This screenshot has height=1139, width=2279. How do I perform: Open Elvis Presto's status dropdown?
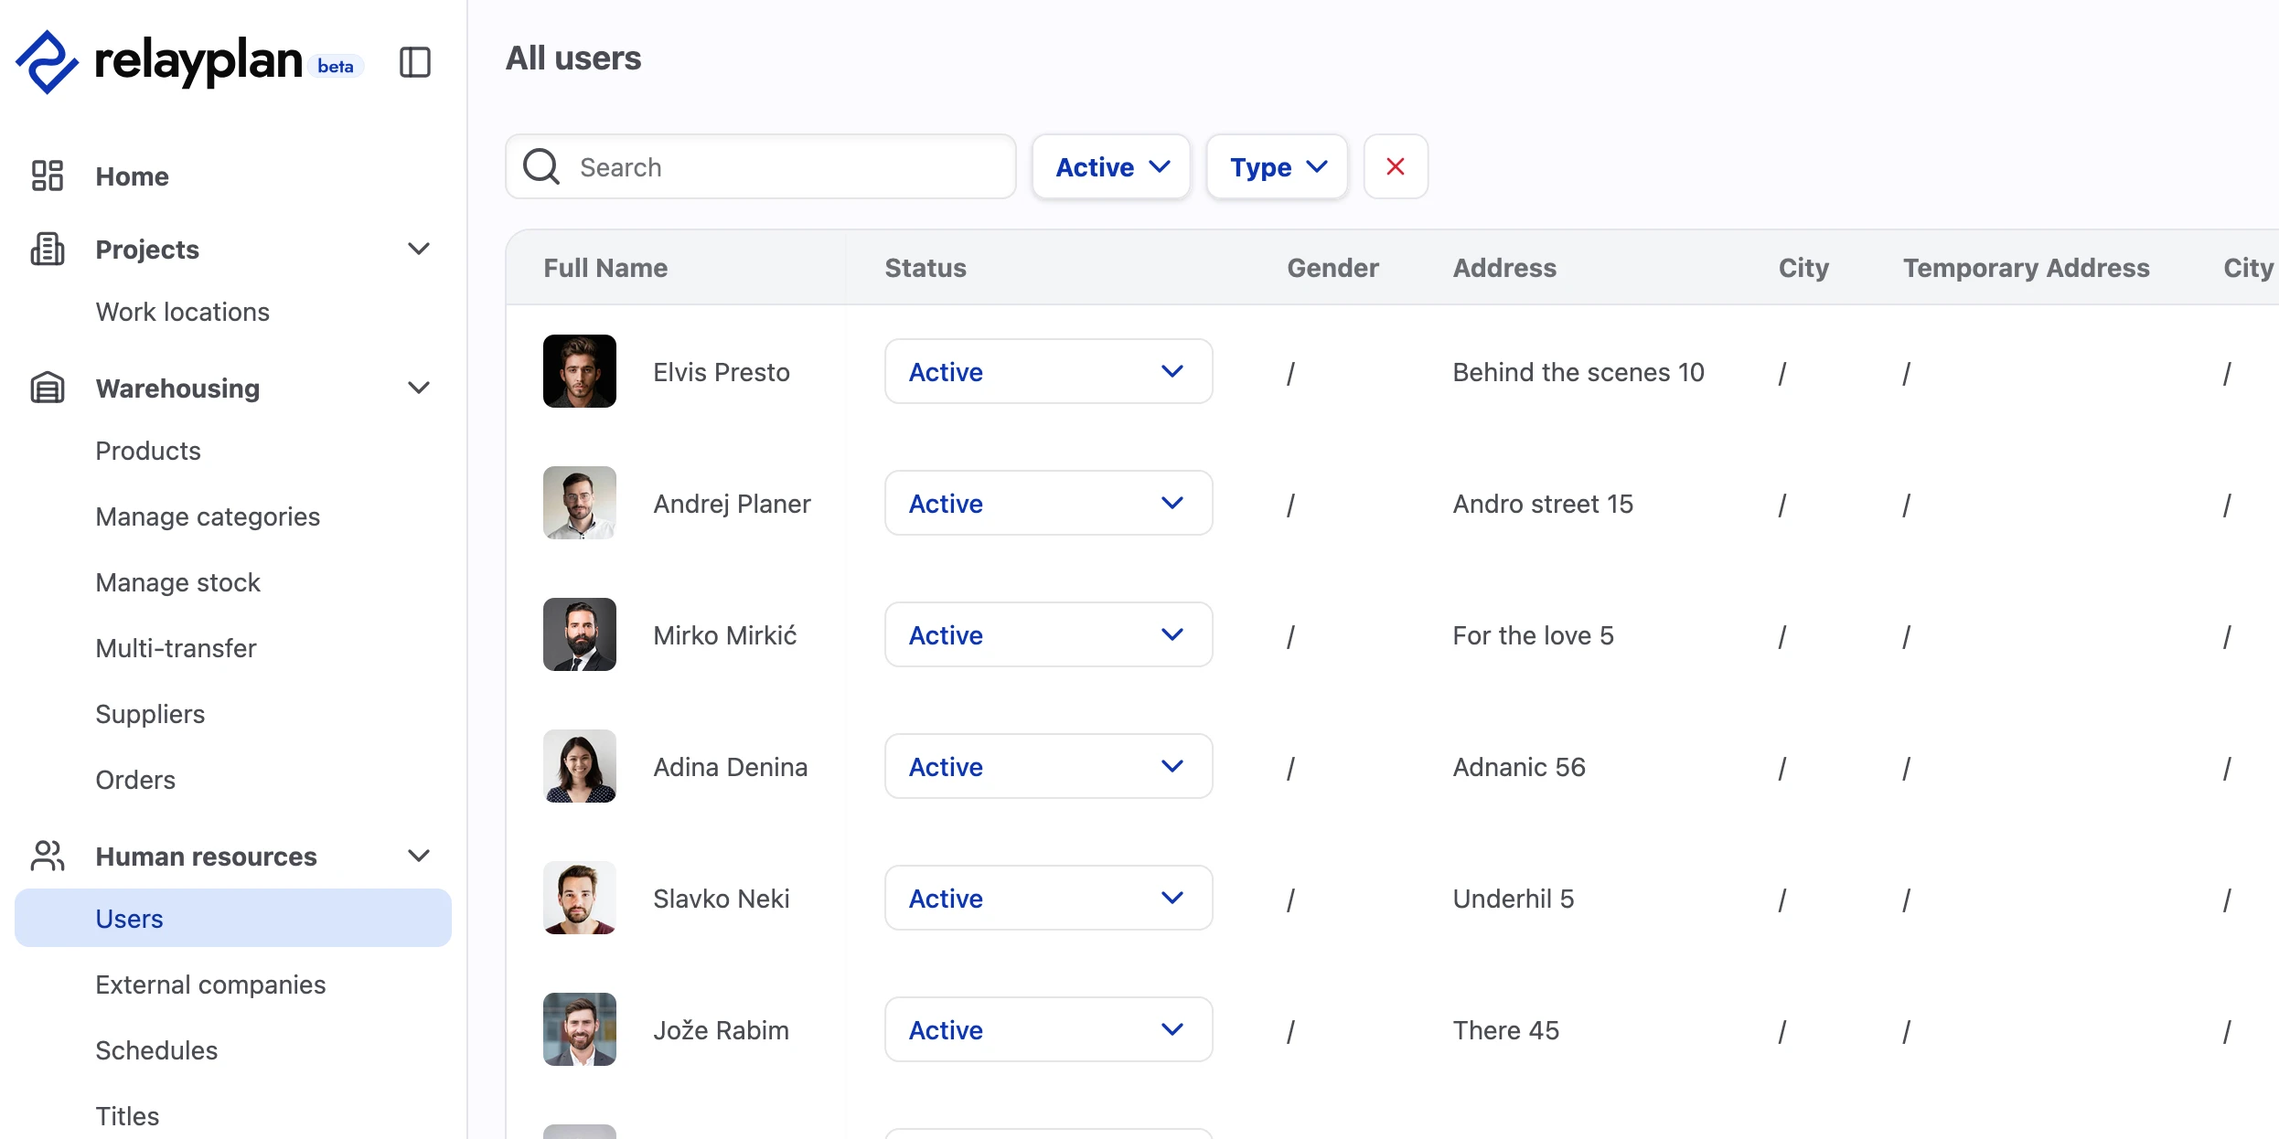point(1049,371)
